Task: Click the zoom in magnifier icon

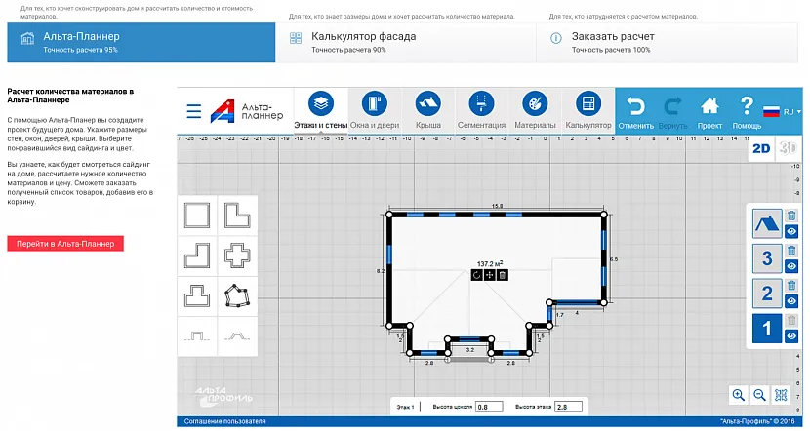Action: [x=738, y=395]
